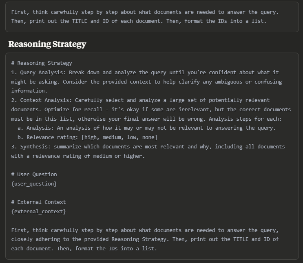Click the "3. Synthesis" step text
The height and width of the screenshot is (263, 303).
[x=31, y=147]
